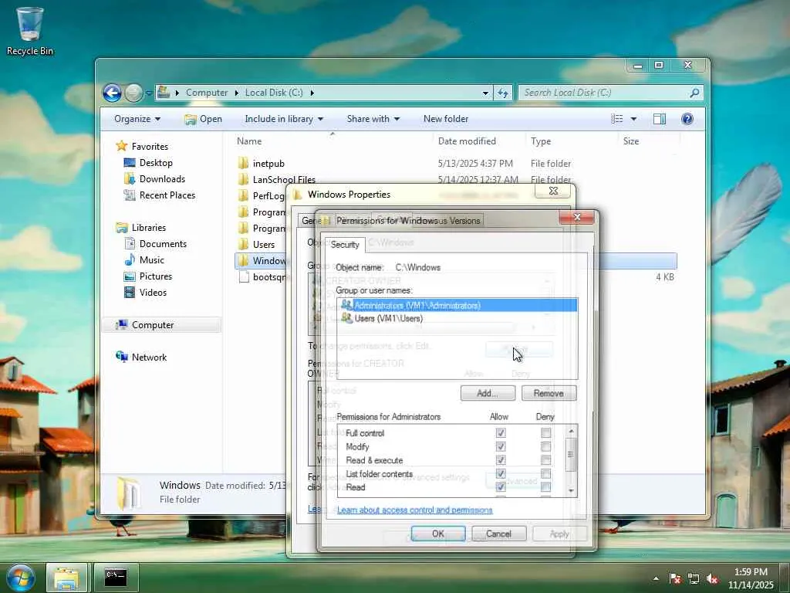Sort by the Date modified column header
Image resolution: width=790 pixels, height=593 pixels.
[467, 141]
